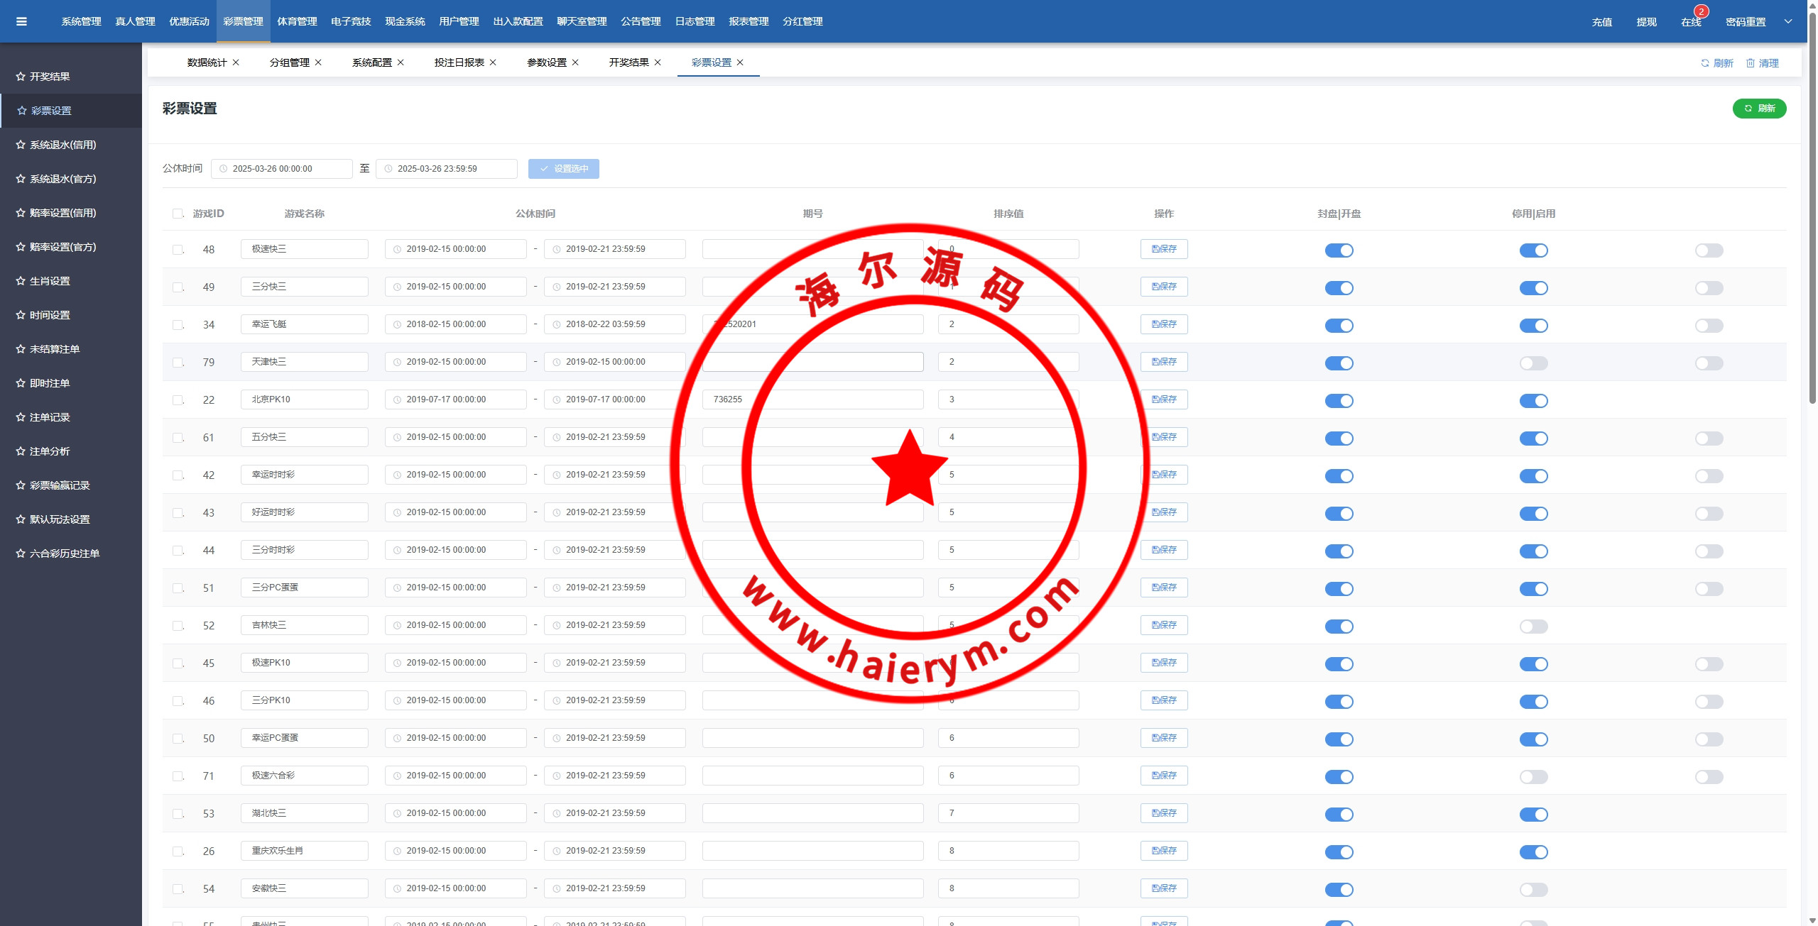Image resolution: width=1818 pixels, height=926 pixels.
Task: Open the 公休时间 end datetime picker
Action: [446, 169]
